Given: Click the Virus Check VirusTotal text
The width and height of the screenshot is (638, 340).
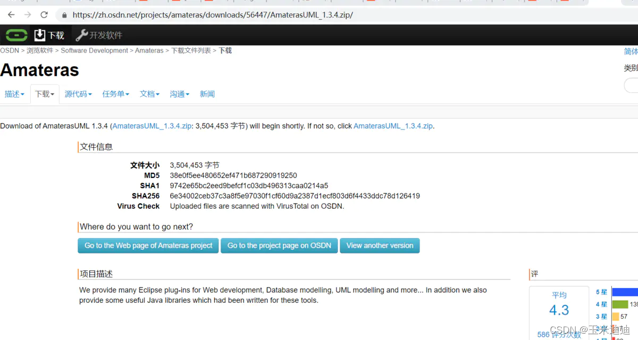Looking at the screenshot, I should 257,206.
